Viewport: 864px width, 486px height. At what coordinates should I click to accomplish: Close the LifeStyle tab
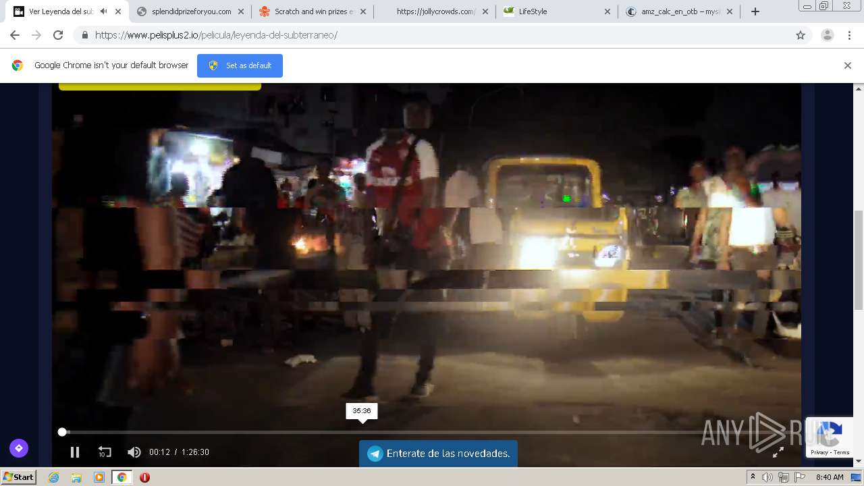point(607,11)
